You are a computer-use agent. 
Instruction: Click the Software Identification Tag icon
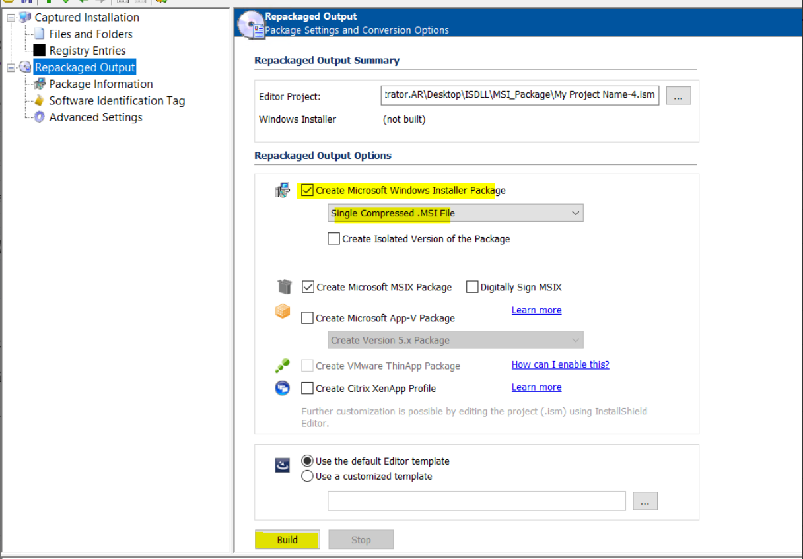pos(39,100)
